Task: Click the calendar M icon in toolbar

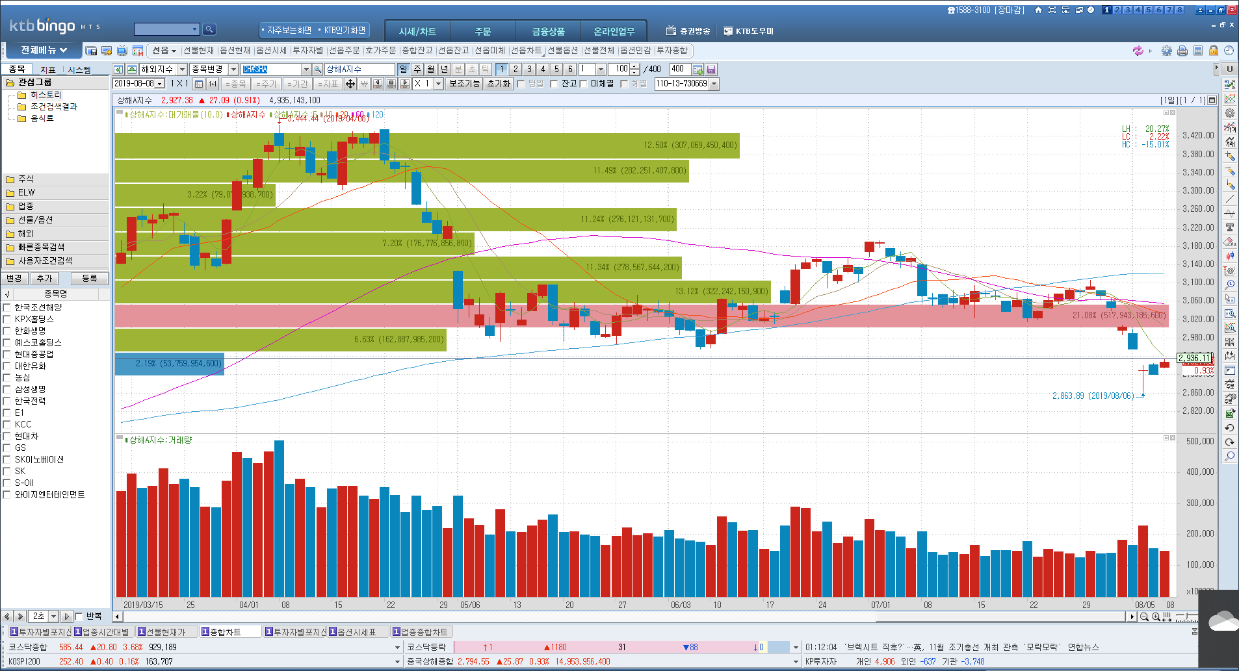Action: pyautogui.click(x=138, y=51)
